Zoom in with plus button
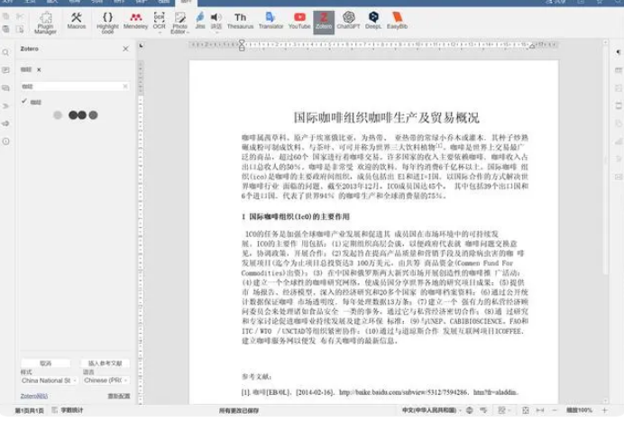The image size is (624, 422). [x=604, y=410]
